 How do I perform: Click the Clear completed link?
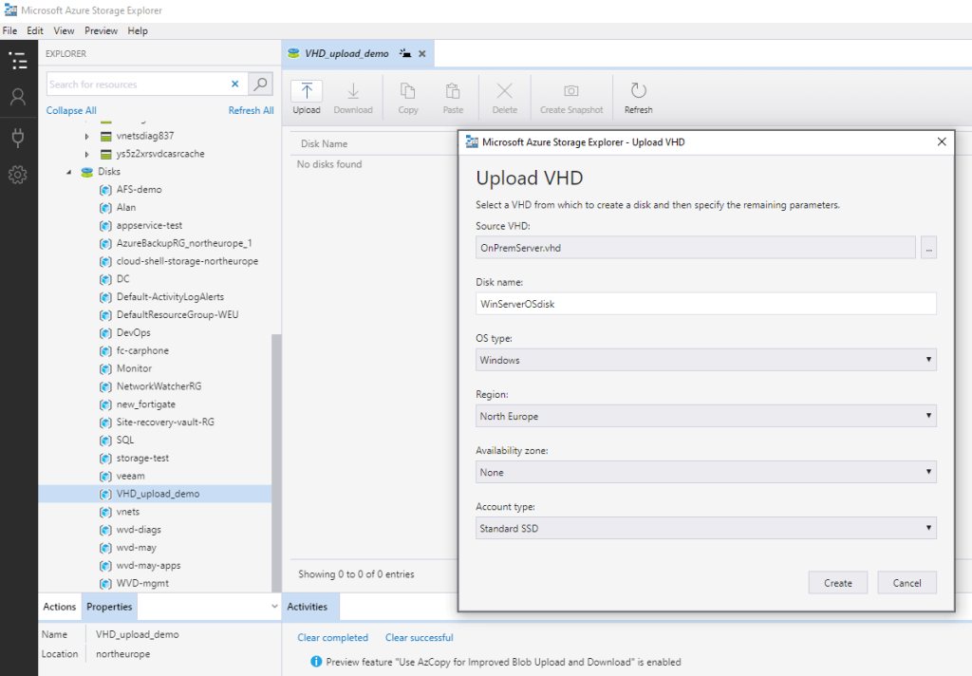332,637
